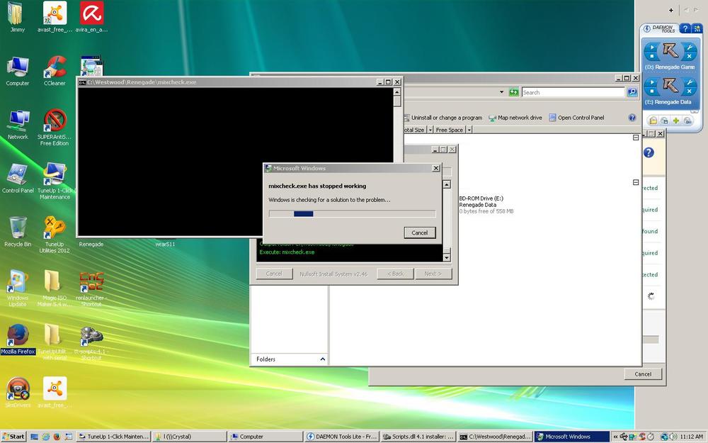Select the Mozilla Firefox desktop icon
The image size is (708, 443).
18,339
